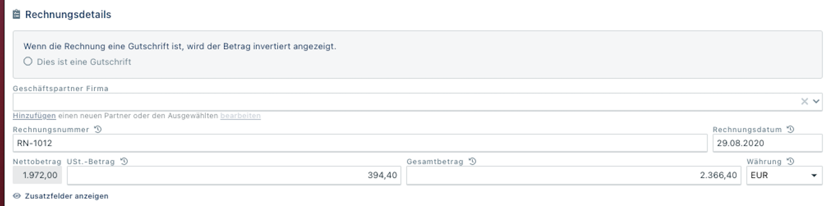Show history for Gesamtbetrag field

click(x=473, y=162)
